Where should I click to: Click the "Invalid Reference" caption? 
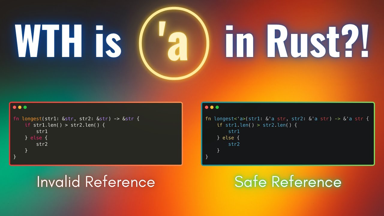pyautogui.click(x=96, y=182)
